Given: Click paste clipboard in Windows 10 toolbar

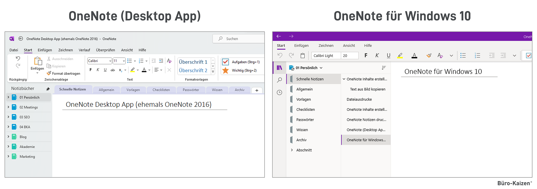Looking at the screenshot, I should [303, 55].
